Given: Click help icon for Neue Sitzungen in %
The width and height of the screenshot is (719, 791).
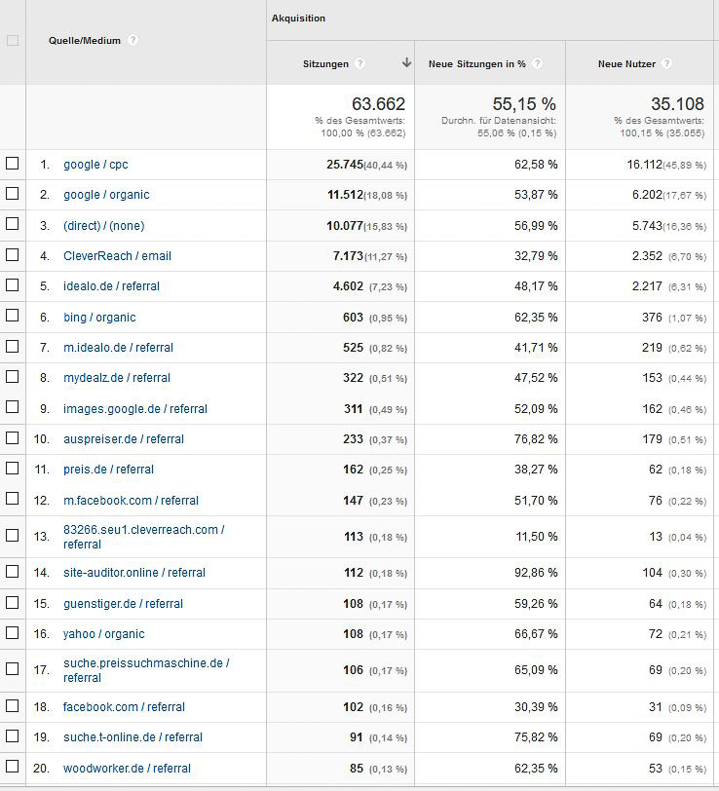Looking at the screenshot, I should [x=537, y=64].
